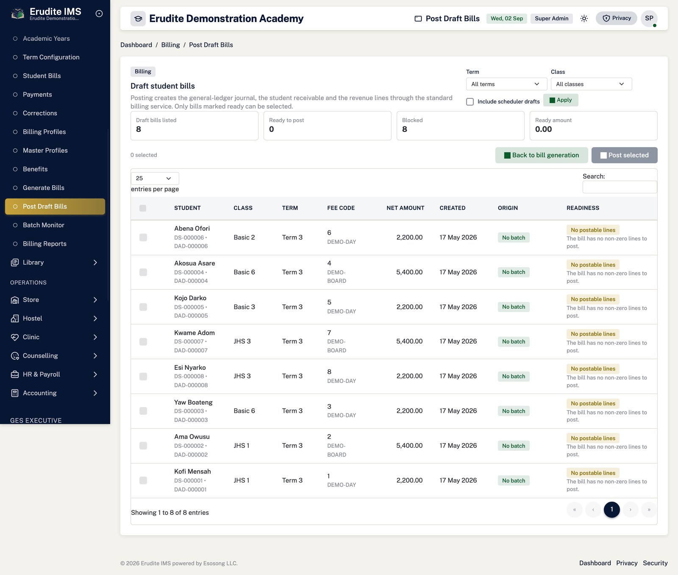
Task: Click the Apply filter button
Action: coord(561,100)
